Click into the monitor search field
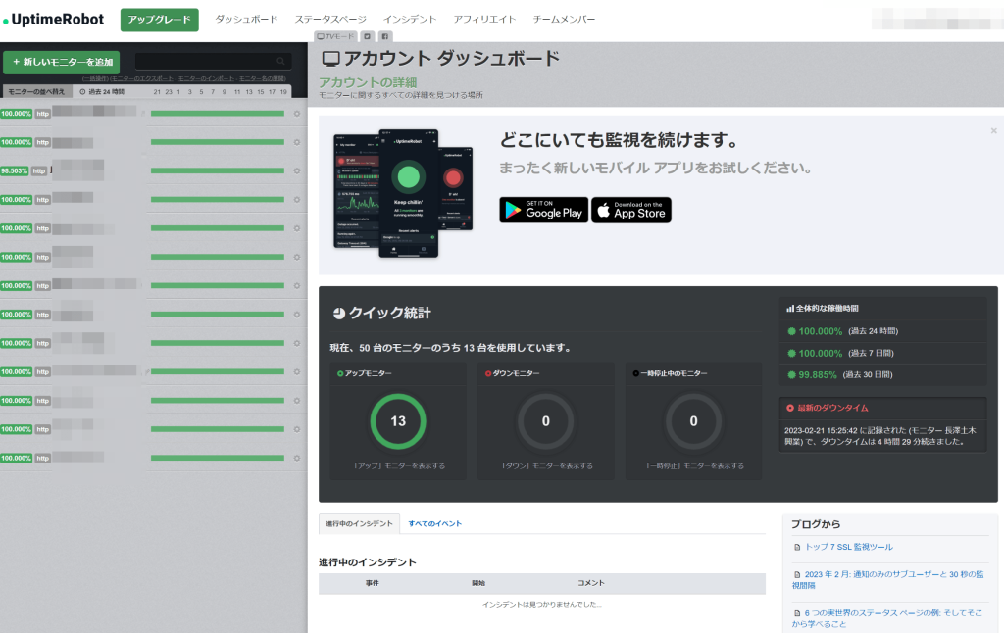 [x=206, y=61]
